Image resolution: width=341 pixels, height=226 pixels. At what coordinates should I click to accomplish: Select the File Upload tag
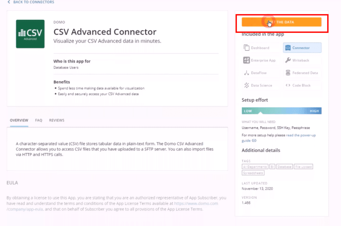[303, 167]
